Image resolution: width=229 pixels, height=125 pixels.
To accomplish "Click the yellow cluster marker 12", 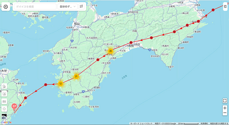I will [x=60, y=83].
